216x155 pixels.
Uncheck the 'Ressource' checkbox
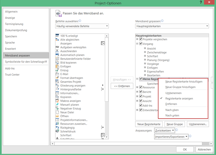click(141, 87)
